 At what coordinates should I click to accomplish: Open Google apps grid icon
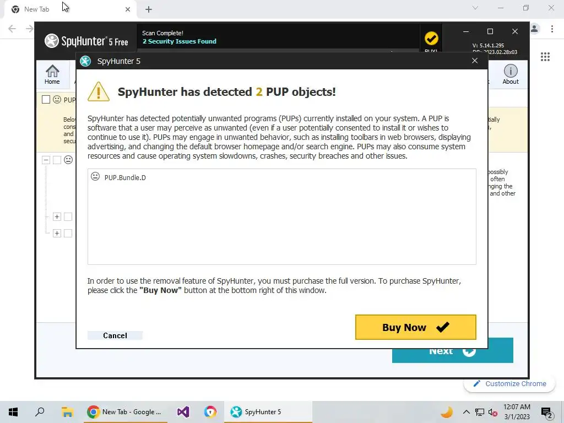coord(545,57)
